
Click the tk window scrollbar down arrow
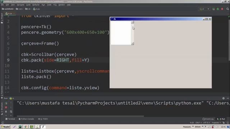(133, 43)
